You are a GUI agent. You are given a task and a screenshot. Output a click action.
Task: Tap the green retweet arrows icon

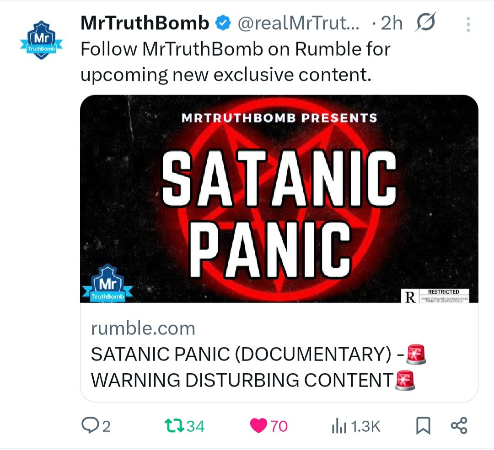click(174, 426)
